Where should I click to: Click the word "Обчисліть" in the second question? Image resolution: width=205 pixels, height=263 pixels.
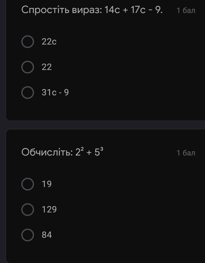pyautogui.click(x=47, y=153)
